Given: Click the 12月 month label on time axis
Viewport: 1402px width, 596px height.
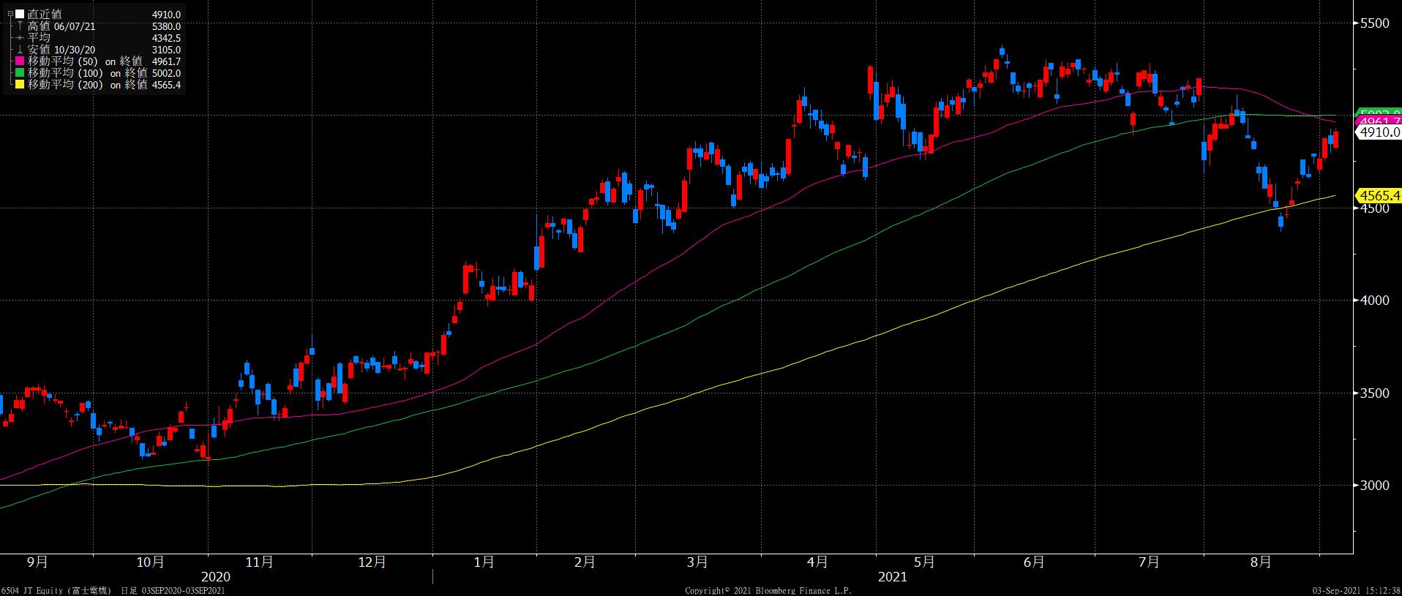Looking at the screenshot, I should [x=372, y=562].
